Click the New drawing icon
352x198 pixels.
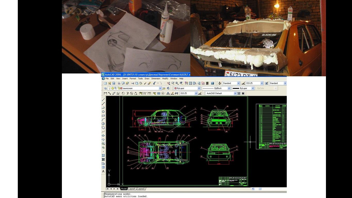click(105, 83)
